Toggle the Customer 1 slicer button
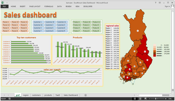The image size is (175, 101). 38,22
